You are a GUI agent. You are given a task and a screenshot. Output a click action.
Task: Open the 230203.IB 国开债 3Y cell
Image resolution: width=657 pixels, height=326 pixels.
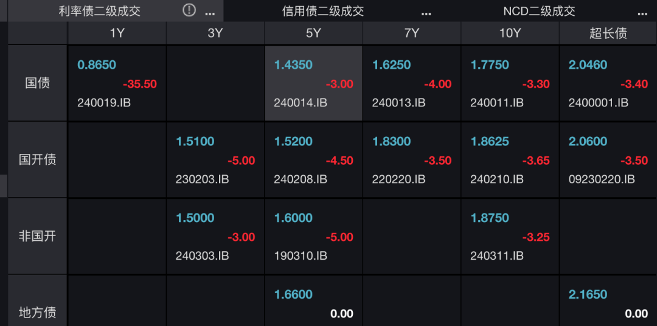click(x=215, y=161)
